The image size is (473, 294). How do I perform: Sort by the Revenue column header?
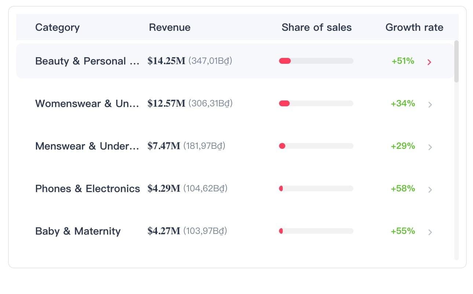[x=169, y=27]
